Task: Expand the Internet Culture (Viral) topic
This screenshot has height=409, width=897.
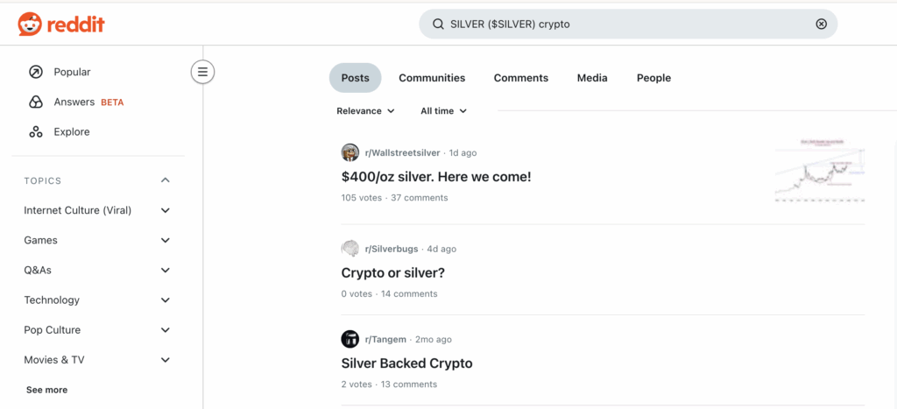Action: [166, 210]
